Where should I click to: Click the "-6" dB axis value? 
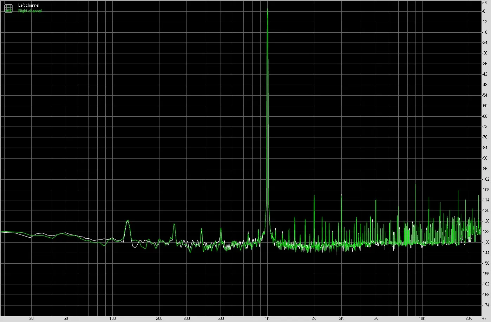click(x=484, y=11)
